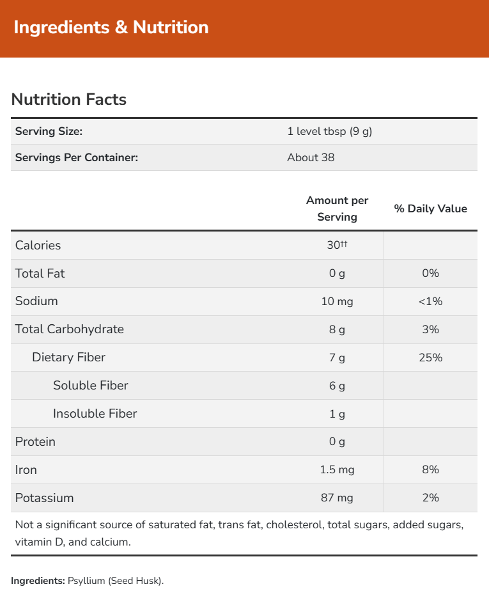Click Servings Per Container label
The image size is (489, 598).
[x=77, y=157]
